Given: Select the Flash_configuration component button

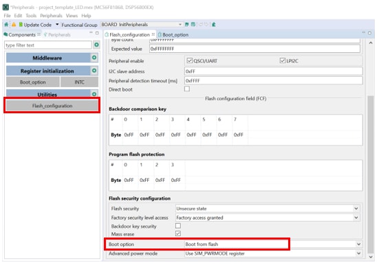Looking at the screenshot, I should [52, 106].
